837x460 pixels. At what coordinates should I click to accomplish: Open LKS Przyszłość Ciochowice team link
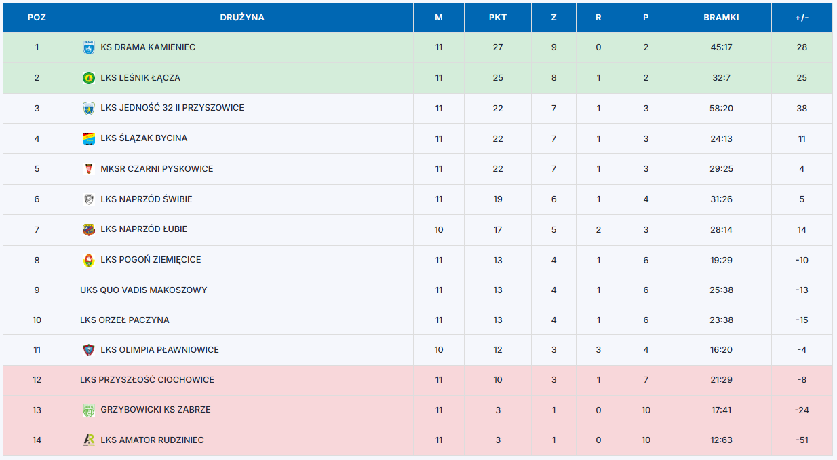click(147, 380)
